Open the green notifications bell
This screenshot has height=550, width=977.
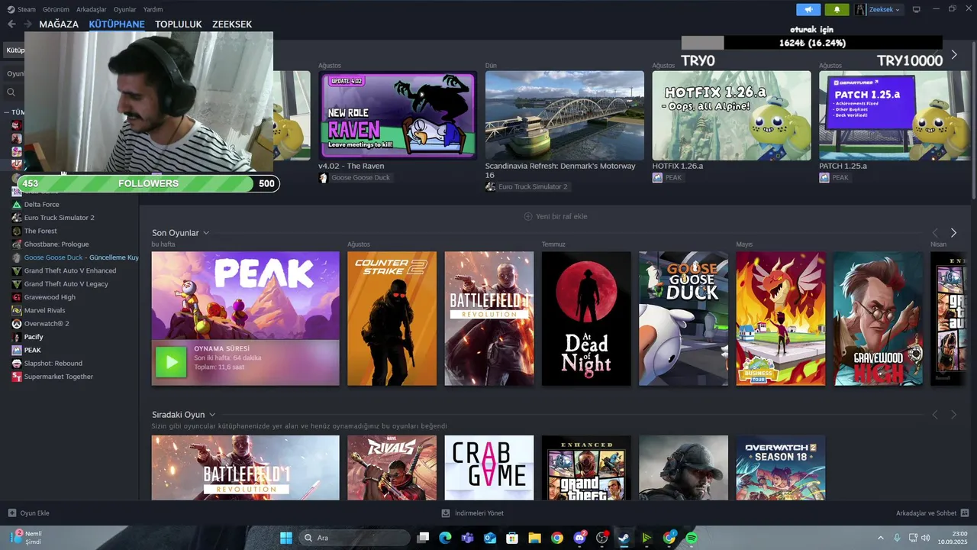pos(837,9)
